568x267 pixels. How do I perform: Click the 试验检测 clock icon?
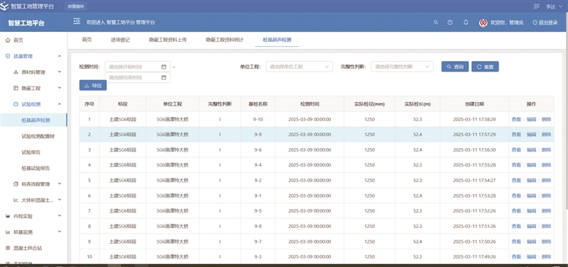[x=16, y=104]
